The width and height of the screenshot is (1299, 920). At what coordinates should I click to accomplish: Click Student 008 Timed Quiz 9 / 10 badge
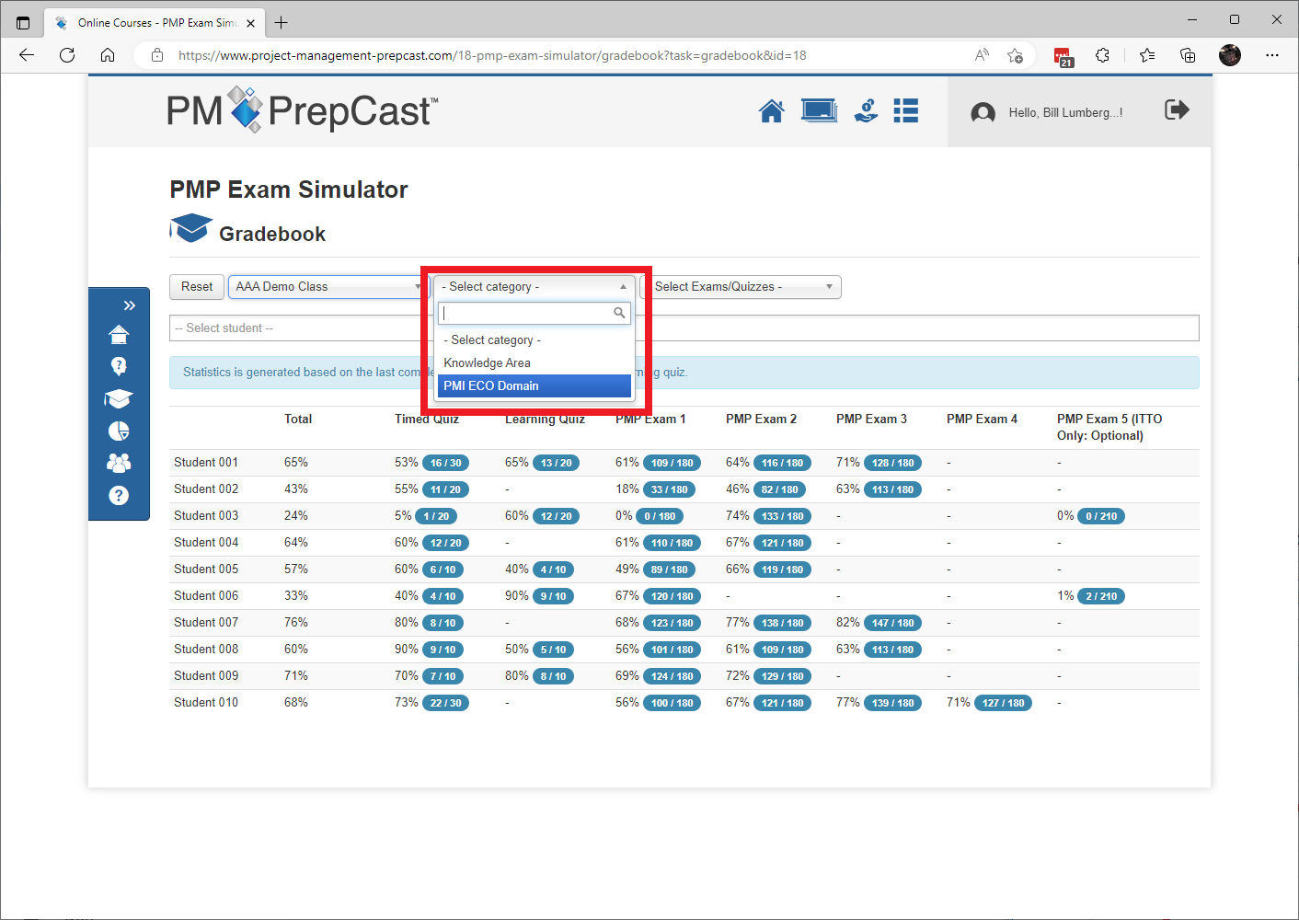point(443,650)
